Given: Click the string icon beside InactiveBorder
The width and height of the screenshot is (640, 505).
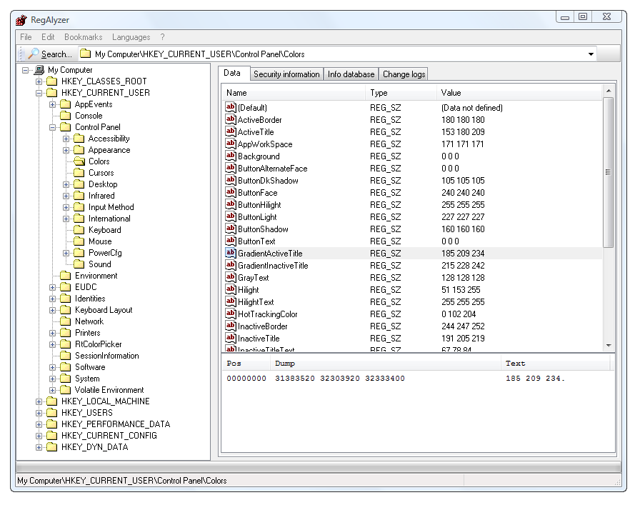Looking at the screenshot, I should [x=231, y=326].
